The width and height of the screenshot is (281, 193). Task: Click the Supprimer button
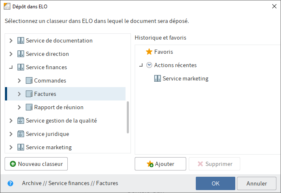[x=214, y=164]
